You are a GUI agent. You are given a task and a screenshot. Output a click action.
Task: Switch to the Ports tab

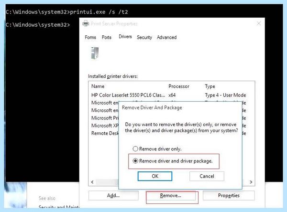107,37
